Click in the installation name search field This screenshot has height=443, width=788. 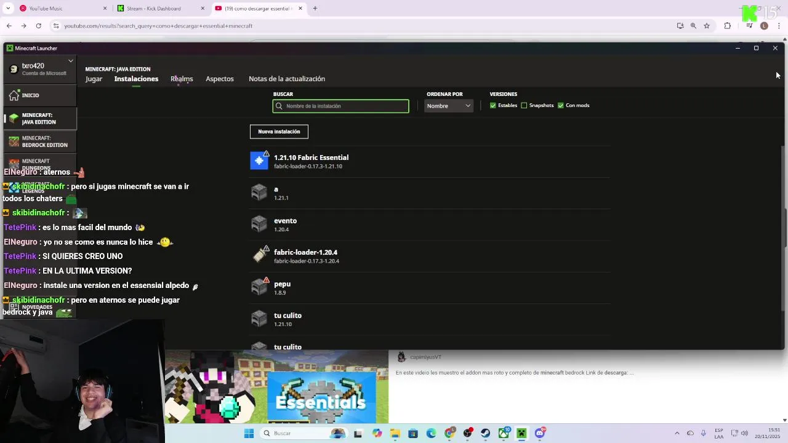click(x=340, y=106)
